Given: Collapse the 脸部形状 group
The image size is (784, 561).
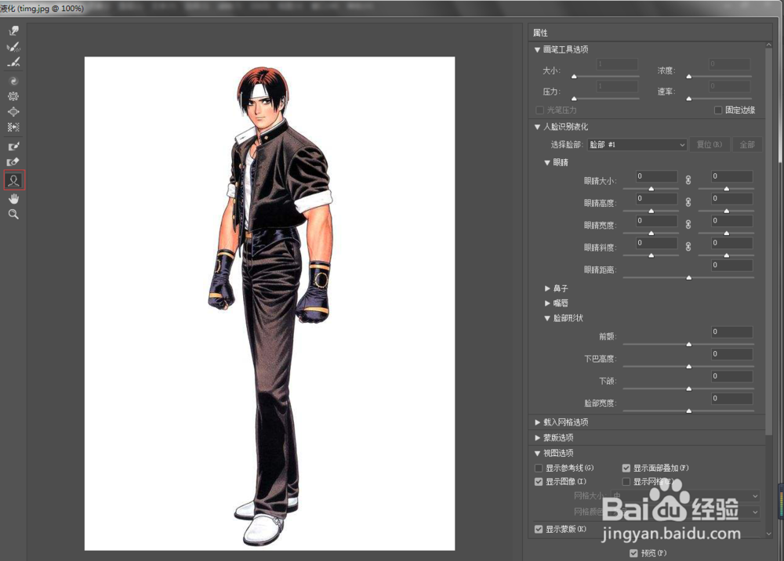Looking at the screenshot, I should pos(547,318).
